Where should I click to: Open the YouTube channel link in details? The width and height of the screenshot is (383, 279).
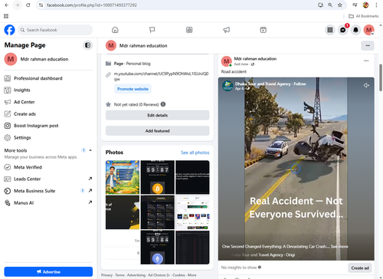(161, 76)
